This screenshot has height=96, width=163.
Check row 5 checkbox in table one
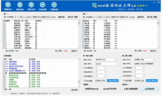(x=4, y=32)
